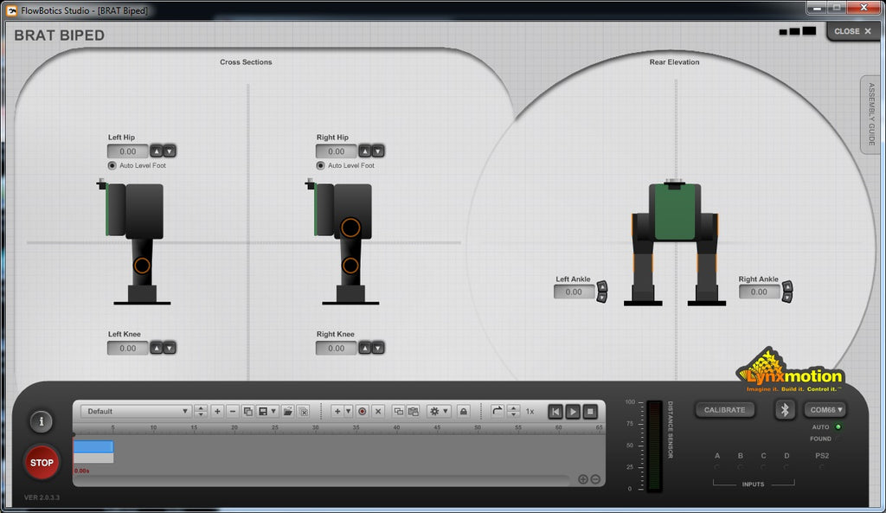Click the padlock lock icon in toolbar
The image size is (886, 513).
463,412
